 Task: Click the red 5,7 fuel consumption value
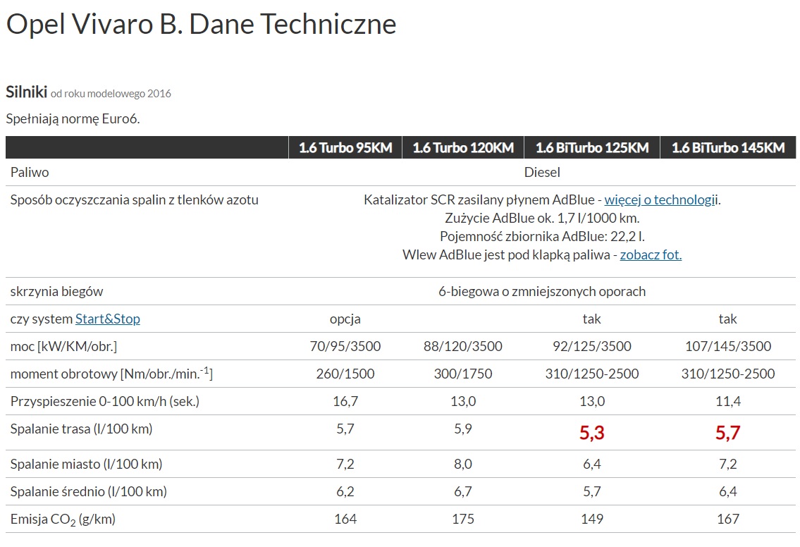click(728, 433)
